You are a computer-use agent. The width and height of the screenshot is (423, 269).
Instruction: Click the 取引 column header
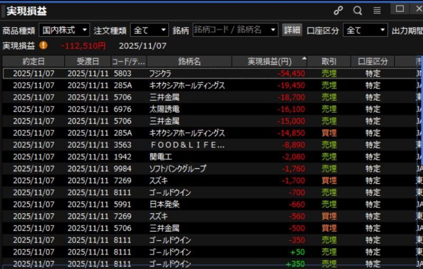point(328,61)
